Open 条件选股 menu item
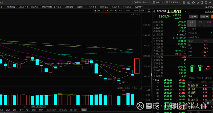Viewport: 213px width, 113px height. (x=58, y=7)
